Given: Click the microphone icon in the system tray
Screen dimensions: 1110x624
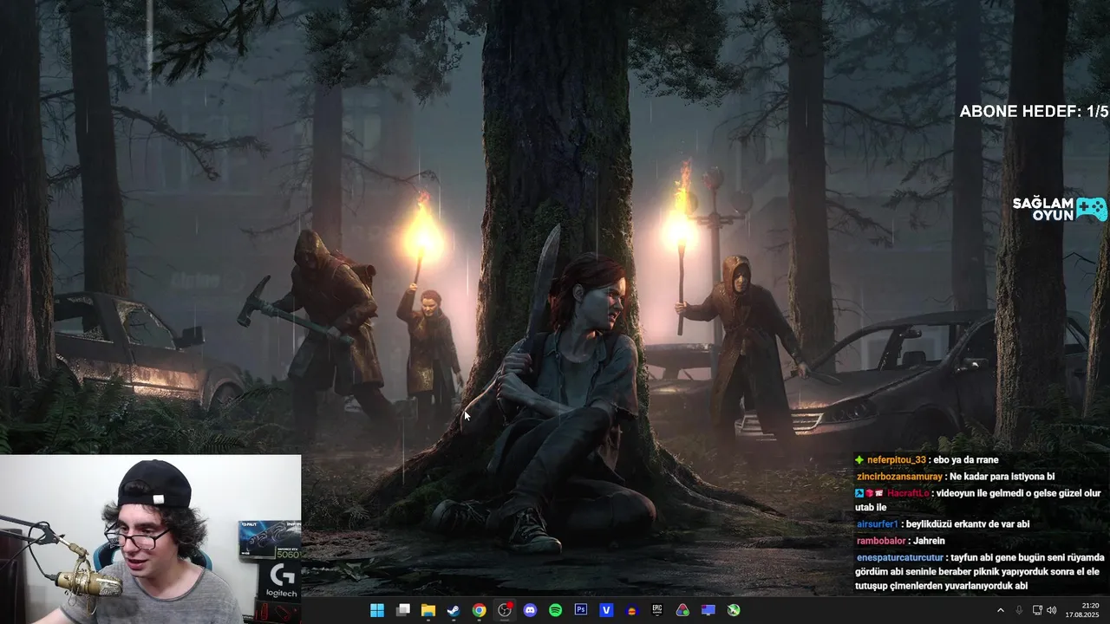Looking at the screenshot, I should [x=1019, y=610].
